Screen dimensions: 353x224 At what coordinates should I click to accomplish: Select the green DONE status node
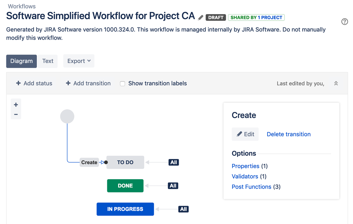pyautogui.click(x=125, y=186)
